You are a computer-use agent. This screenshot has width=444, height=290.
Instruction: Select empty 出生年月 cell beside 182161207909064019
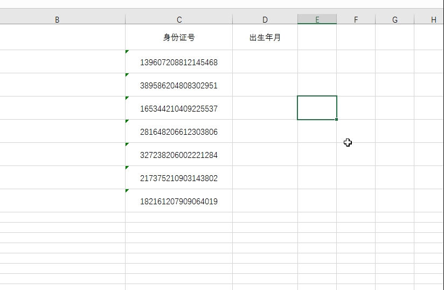pos(265,202)
